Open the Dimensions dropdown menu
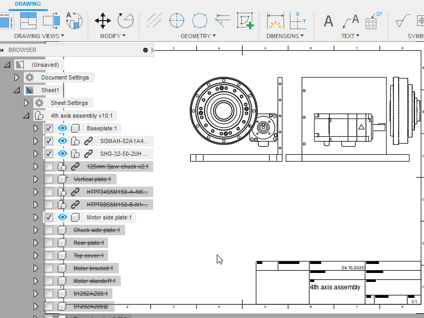The height and width of the screenshot is (318, 424). [x=285, y=36]
